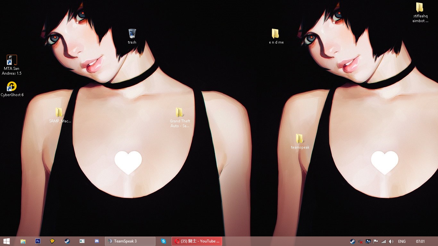Select the teamspeak desktop folder
Viewport: 438px width, 246px height.
(x=300, y=142)
